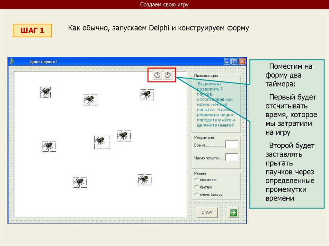
Task: Click the СТАРТ button
Action: point(207,212)
